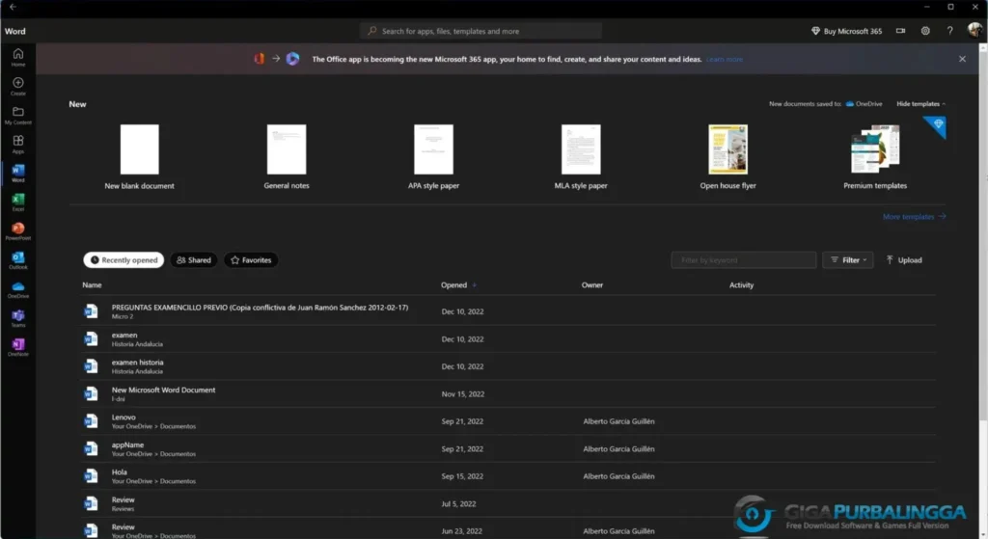Switch to the Shared tab
The height and width of the screenshot is (539, 988).
click(193, 260)
